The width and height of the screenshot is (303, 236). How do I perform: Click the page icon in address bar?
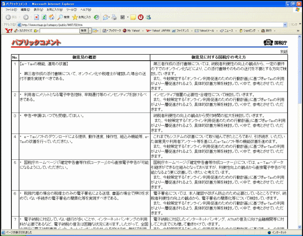[19, 25]
